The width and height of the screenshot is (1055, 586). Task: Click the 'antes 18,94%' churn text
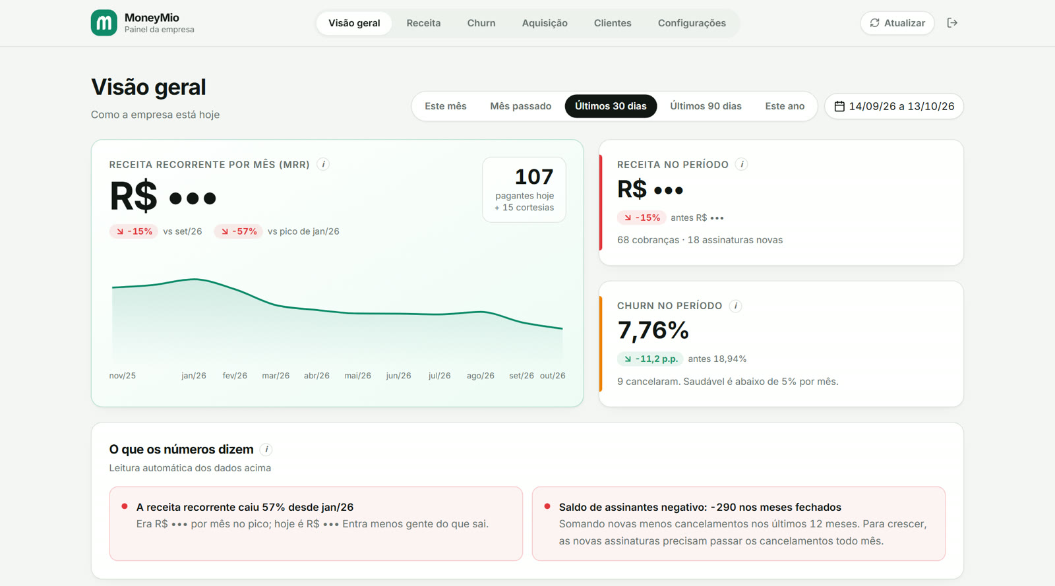pyautogui.click(x=717, y=359)
